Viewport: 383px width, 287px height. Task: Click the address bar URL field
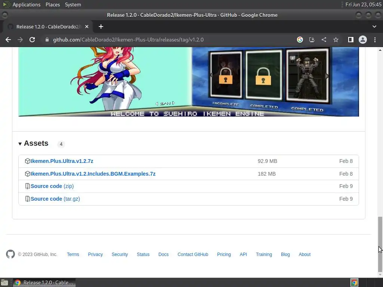[x=169, y=40]
